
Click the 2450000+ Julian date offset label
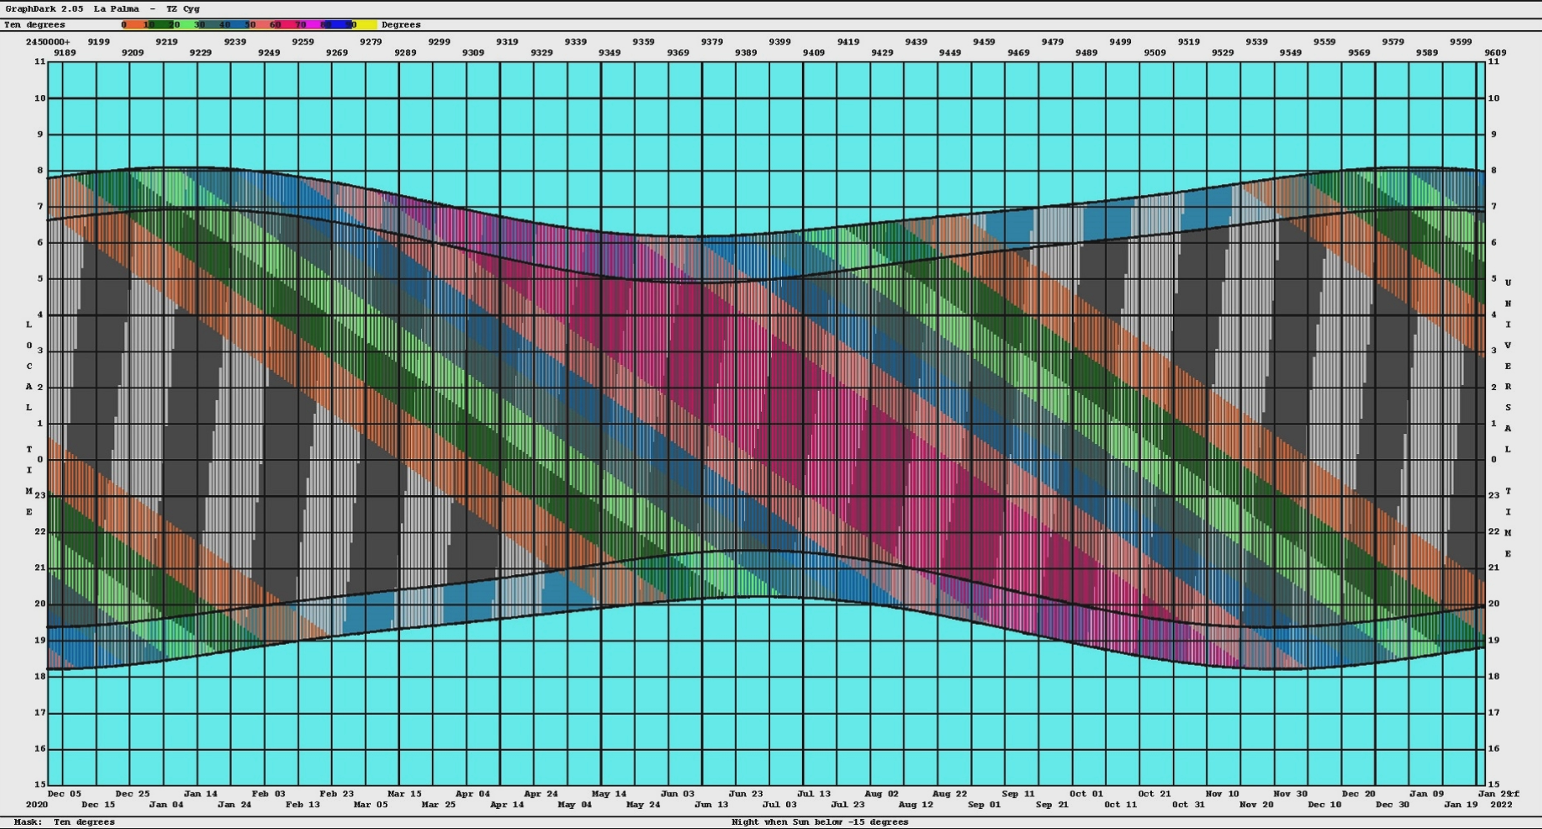tap(48, 42)
